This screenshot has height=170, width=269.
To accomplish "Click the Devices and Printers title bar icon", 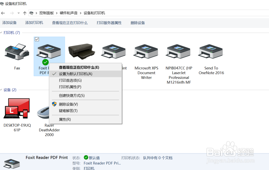I will (x=2, y=4).
